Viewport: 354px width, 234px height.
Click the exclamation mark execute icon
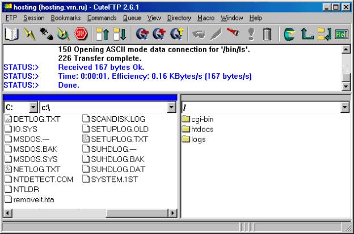click(251, 34)
